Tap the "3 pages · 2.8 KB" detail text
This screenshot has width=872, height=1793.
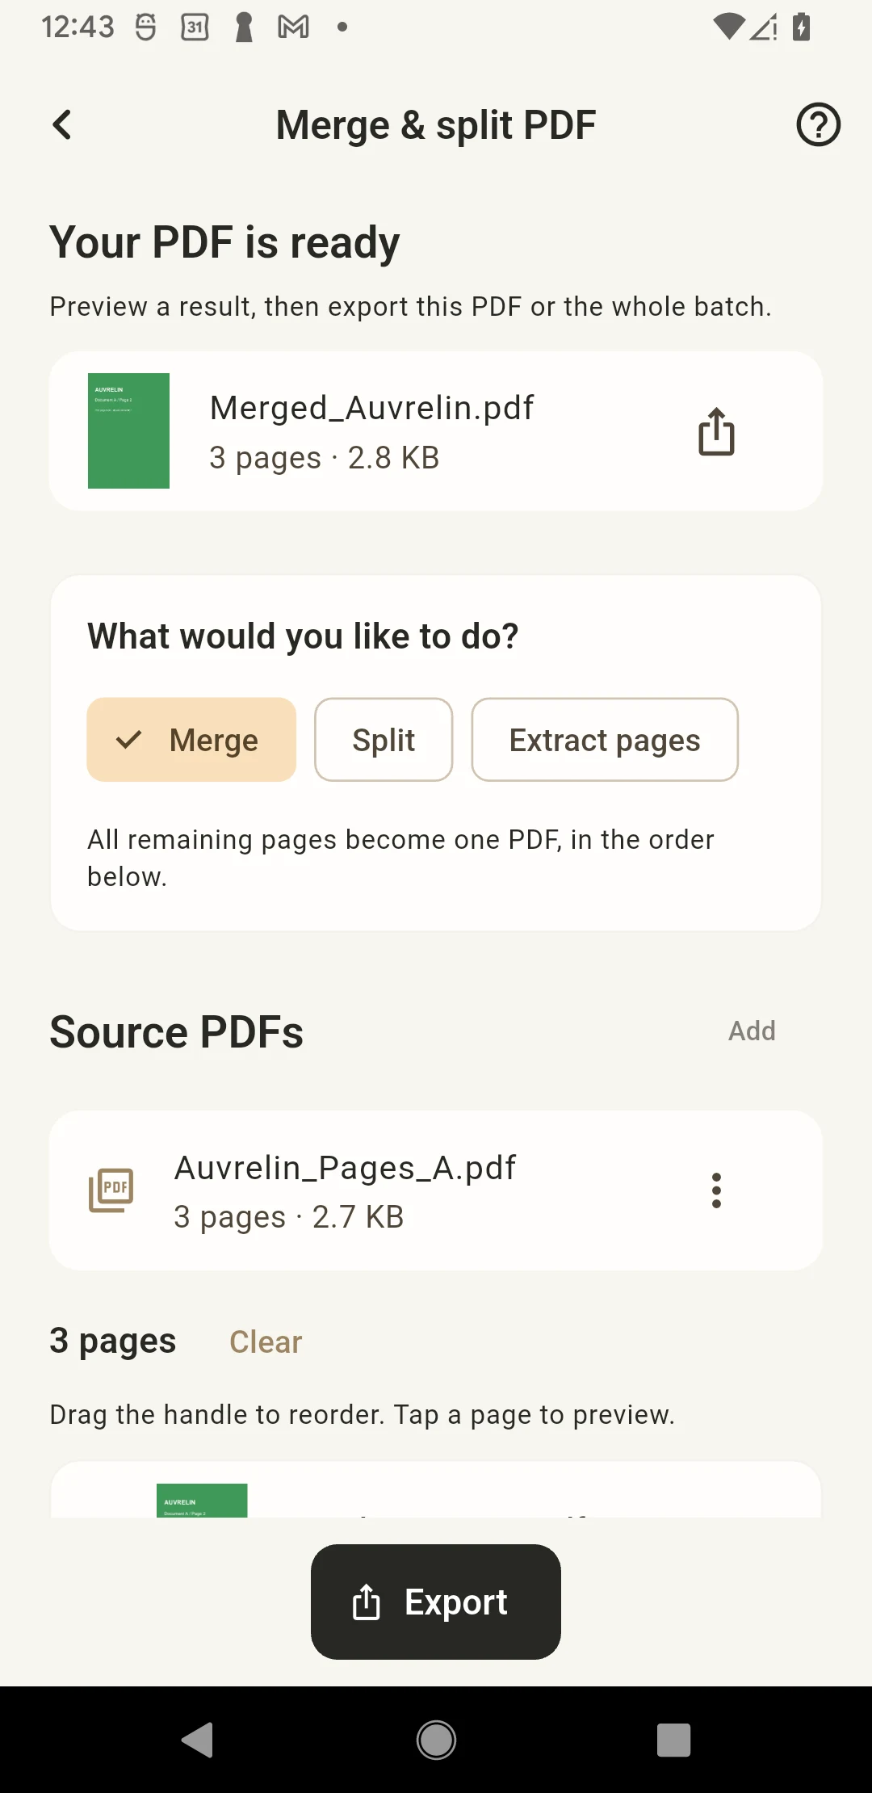(325, 458)
